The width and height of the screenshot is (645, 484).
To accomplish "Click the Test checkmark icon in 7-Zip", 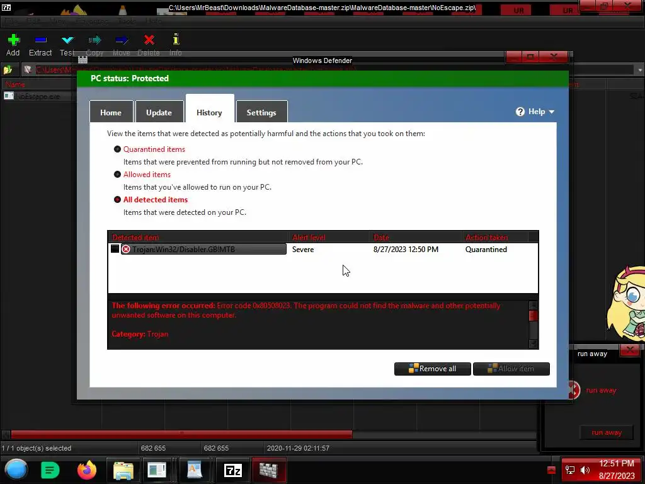I will (x=67, y=40).
